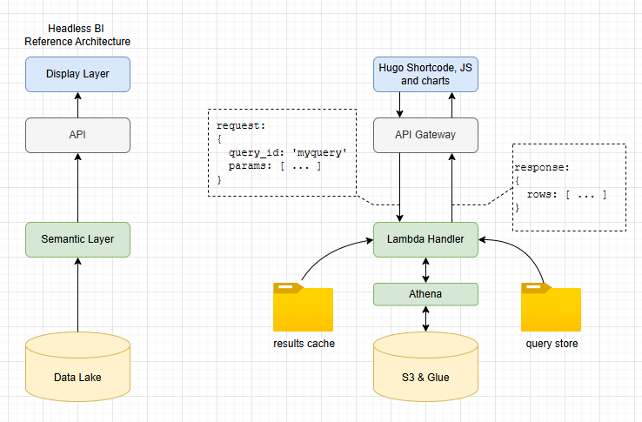Select the Semantic Layer box
The image size is (642, 422).
[x=77, y=239]
